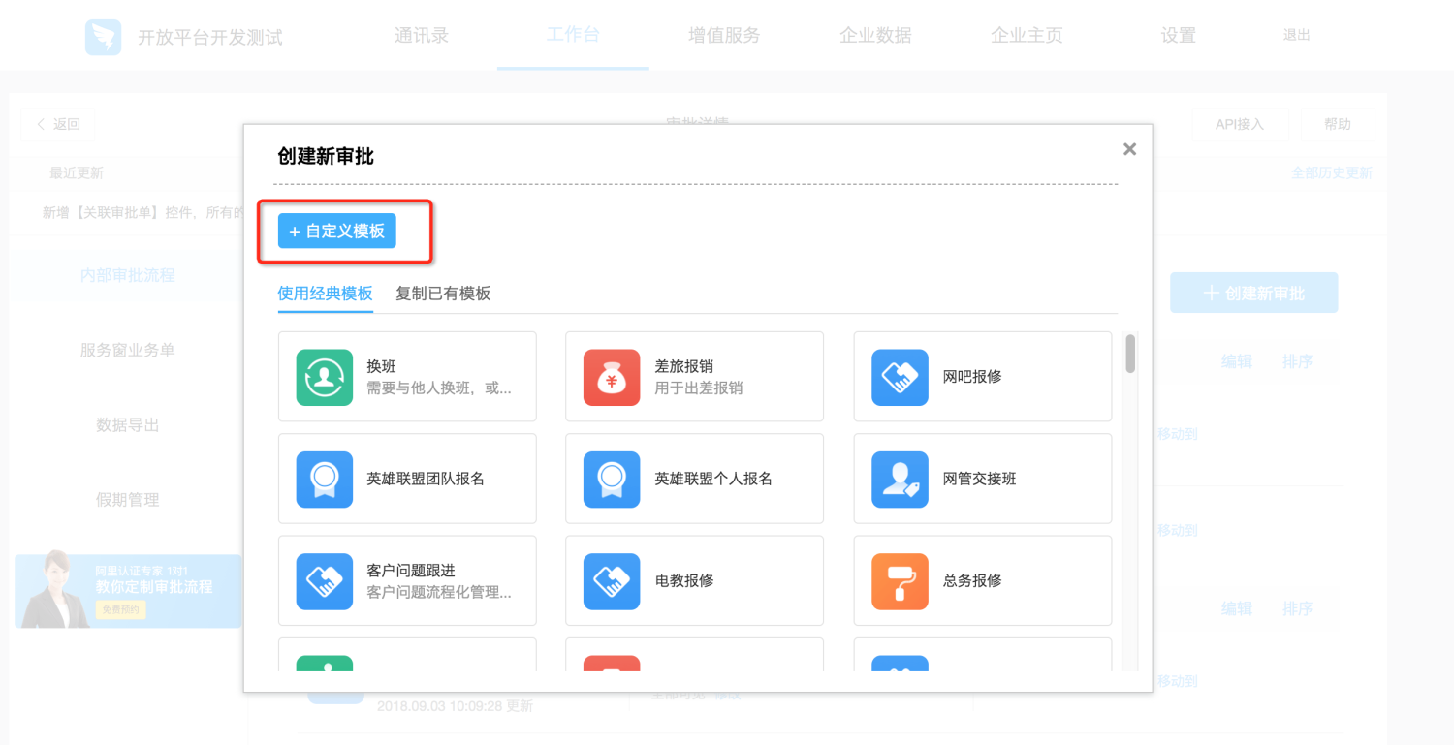Select the 英雄联盟个人报名 badge icon
1454x745 pixels.
tap(612, 479)
